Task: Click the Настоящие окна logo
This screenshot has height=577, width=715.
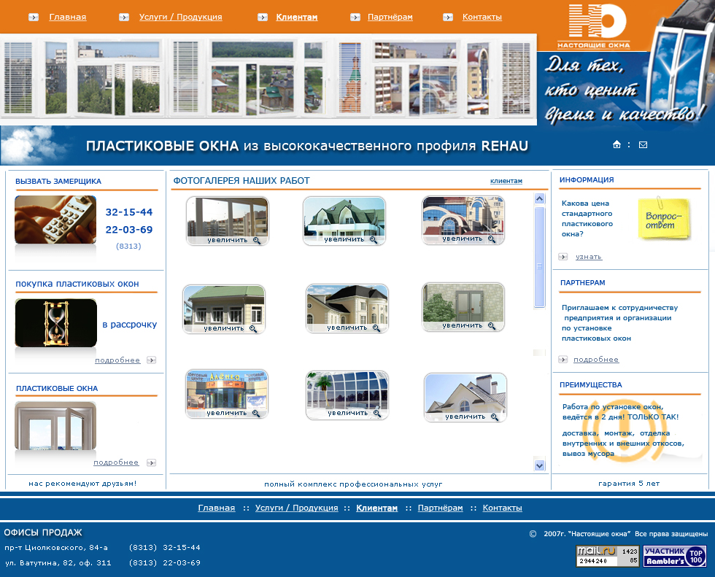Action: tap(594, 26)
